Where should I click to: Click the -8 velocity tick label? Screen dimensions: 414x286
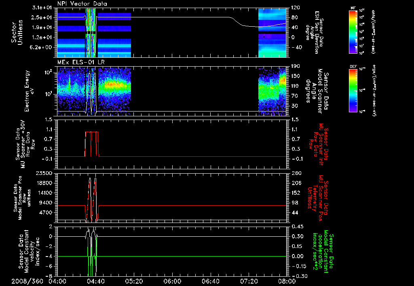(x=49, y=276)
